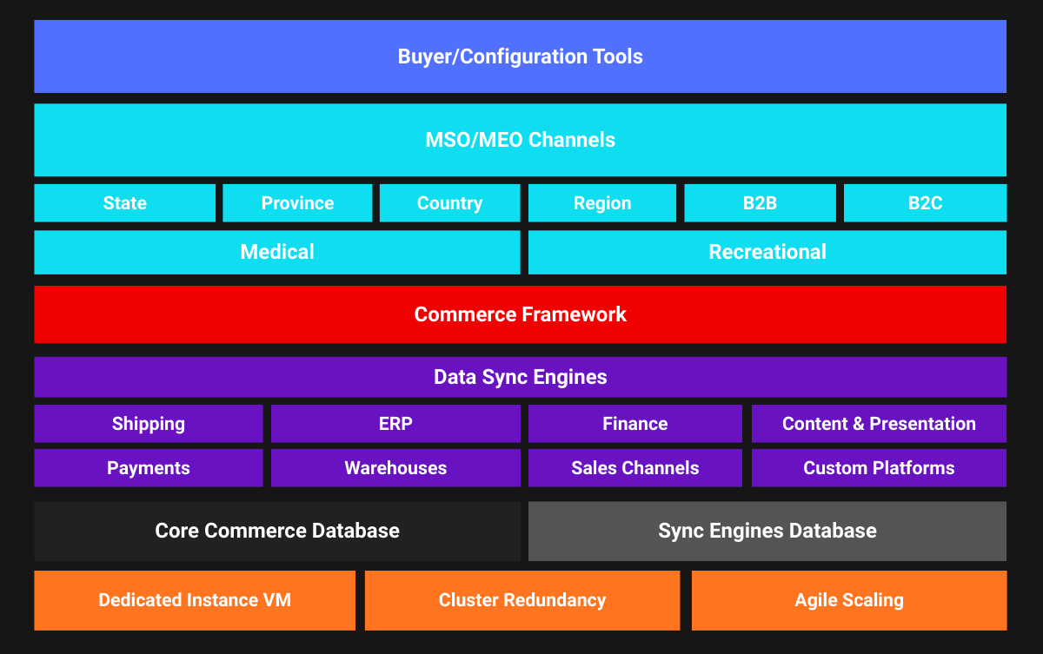Image resolution: width=1043 pixels, height=654 pixels.
Task: Select the Recreational segment block
Action: [767, 252]
